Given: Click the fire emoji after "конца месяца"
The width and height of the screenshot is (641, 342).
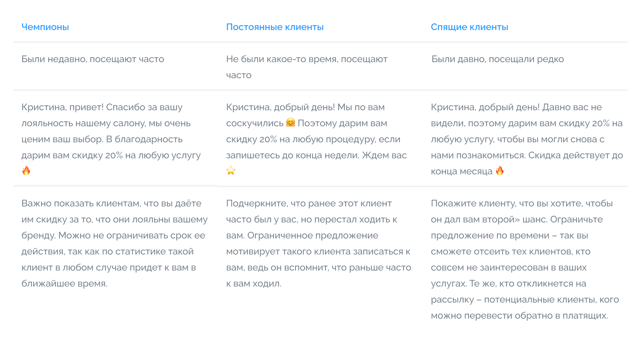Looking at the screenshot, I should pos(500,171).
